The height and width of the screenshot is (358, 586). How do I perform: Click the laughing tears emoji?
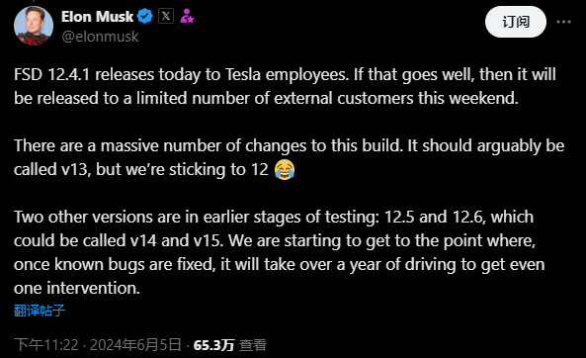(285, 169)
